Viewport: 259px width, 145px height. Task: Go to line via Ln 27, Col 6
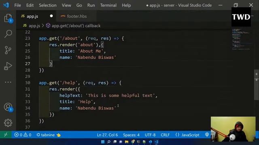(107, 135)
